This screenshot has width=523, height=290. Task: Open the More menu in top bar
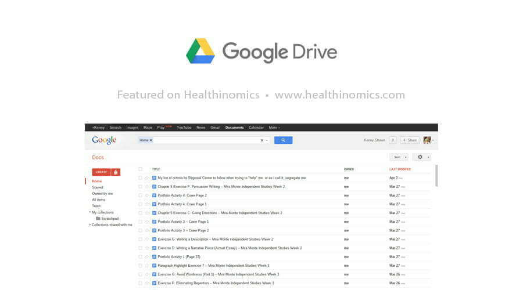274,128
